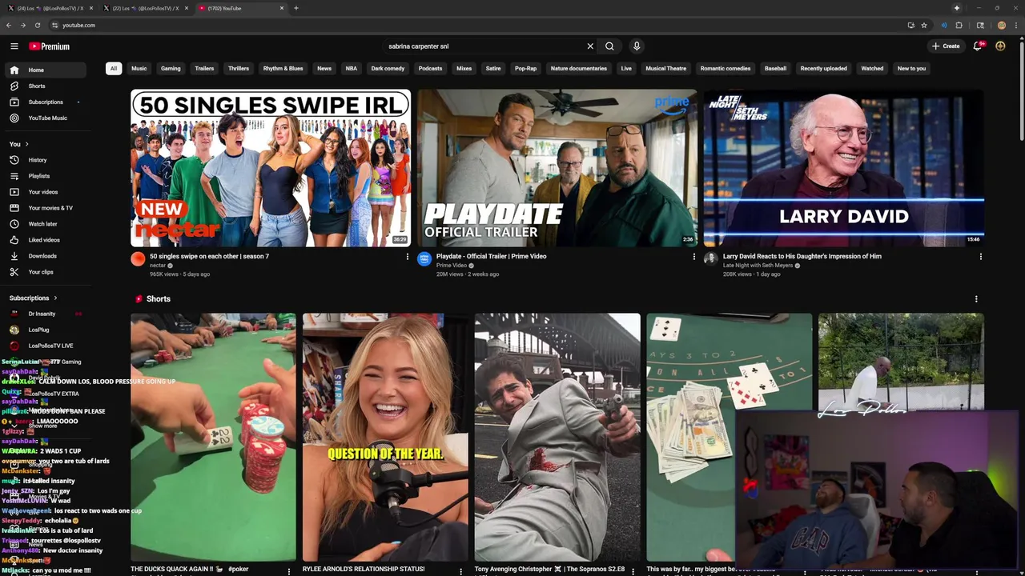Open Liked videos in sidebar
Screen dimensions: 1025x576
[45, 240]
